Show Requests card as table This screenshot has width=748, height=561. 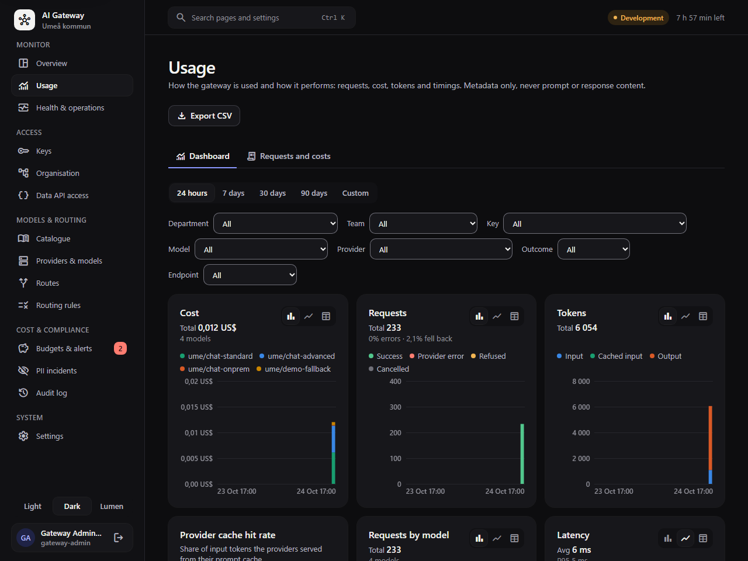tap(514, 316)
